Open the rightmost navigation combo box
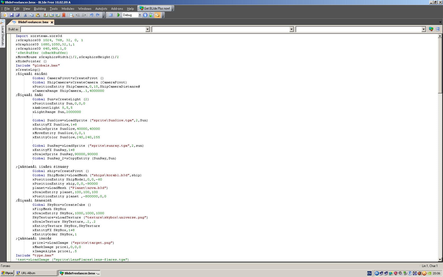This screenshot has height=277, width=443. point(423,29)
